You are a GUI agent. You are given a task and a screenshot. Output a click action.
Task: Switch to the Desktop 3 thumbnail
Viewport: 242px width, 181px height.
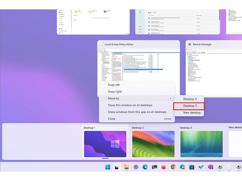(x=201, y=144)
